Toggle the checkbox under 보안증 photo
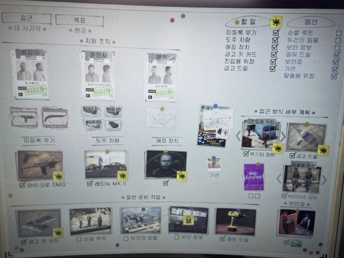344x258 pixels. click(286, 243)
